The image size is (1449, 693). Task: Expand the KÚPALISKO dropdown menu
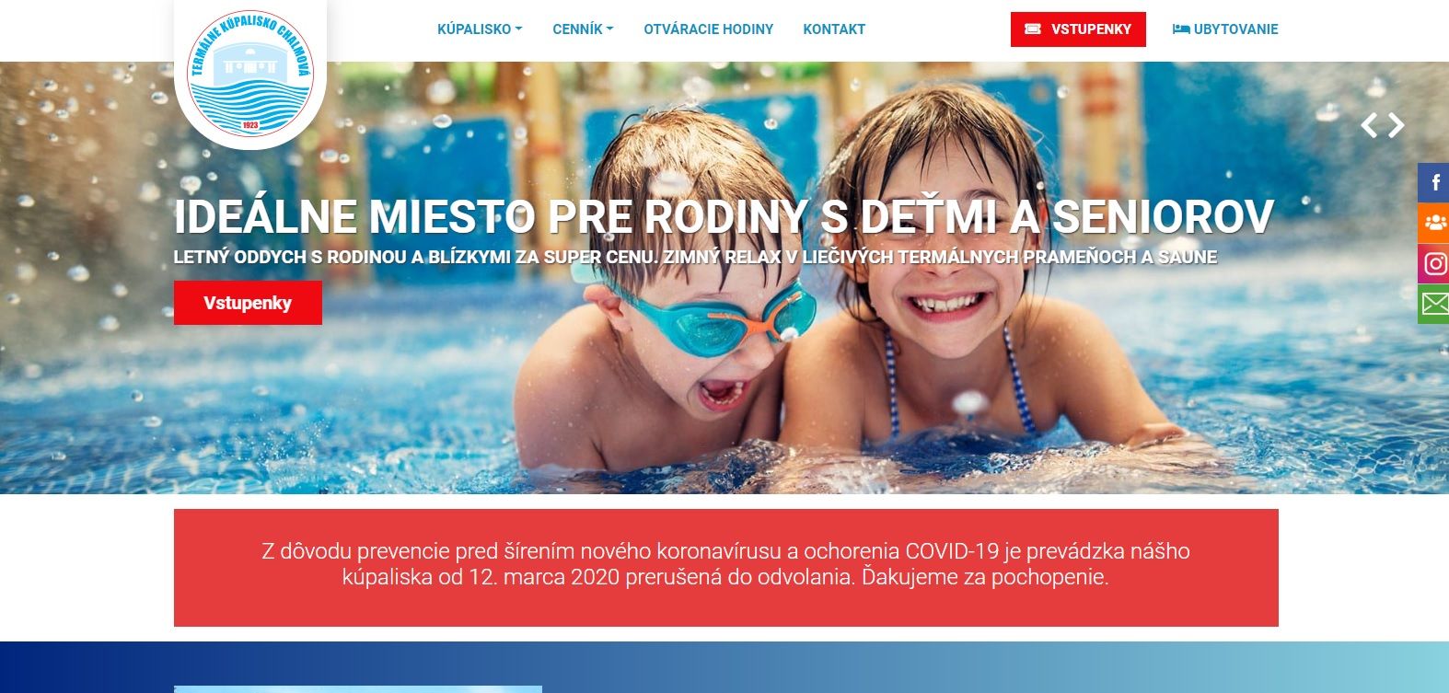point(480,29)
